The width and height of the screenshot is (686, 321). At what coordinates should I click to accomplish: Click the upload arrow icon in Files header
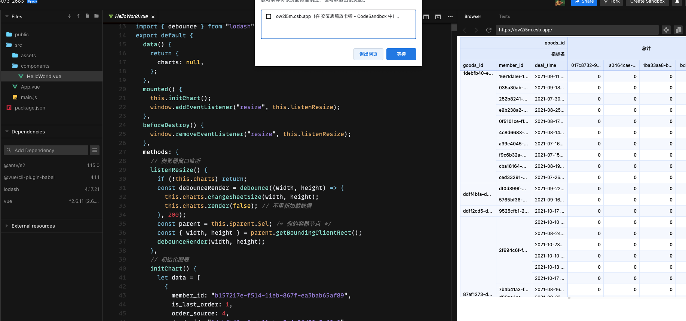[x=79, y=16]
